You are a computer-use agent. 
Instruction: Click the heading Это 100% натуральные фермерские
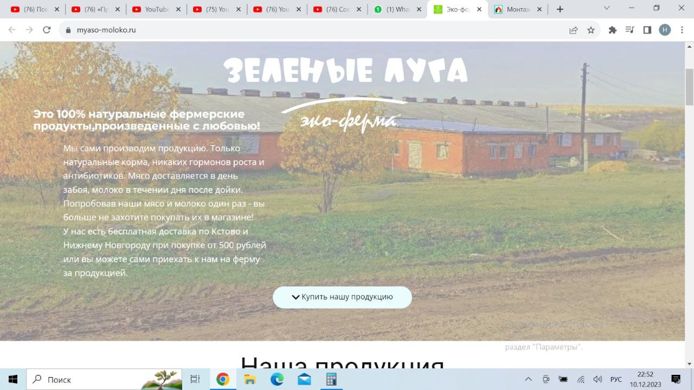pyautogui.click(x=146, y=120)
